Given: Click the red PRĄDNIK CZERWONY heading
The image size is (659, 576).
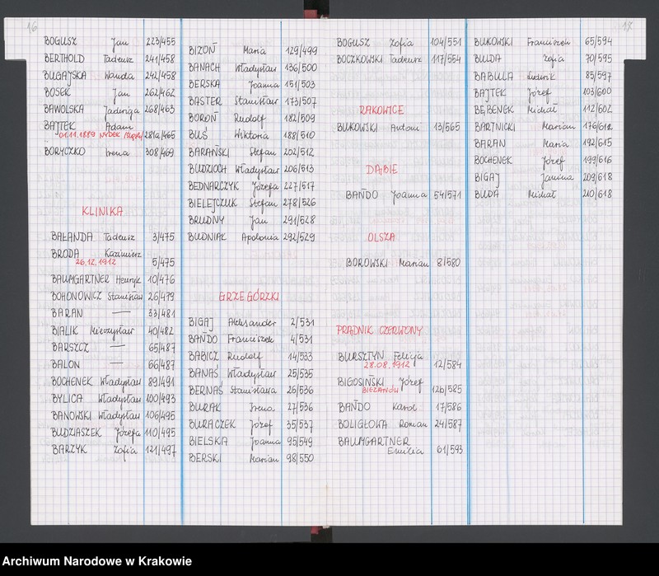Looking at the screenshot, I should pos(379,330).
